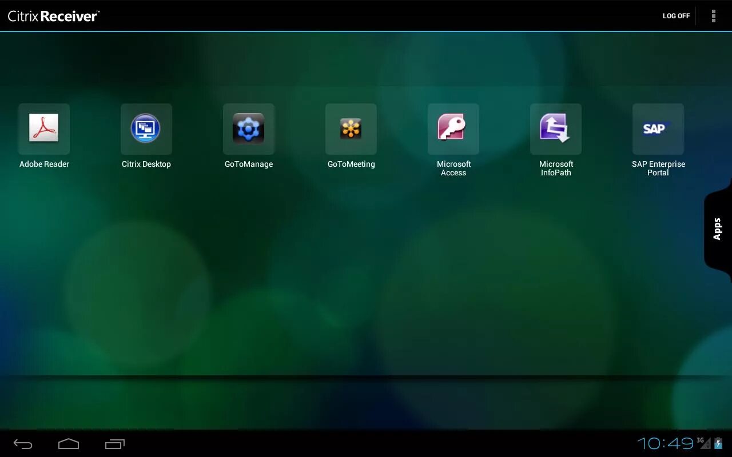Tap the Citrix Receiver logo
Screen dimensions: 732x457
(x=53, y=16)
